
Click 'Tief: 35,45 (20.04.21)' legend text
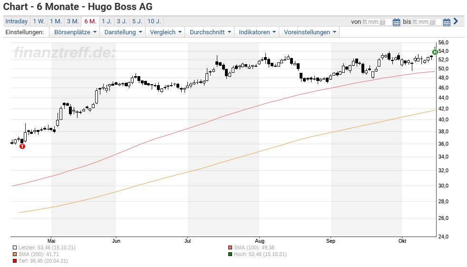(x=43, y=261)
